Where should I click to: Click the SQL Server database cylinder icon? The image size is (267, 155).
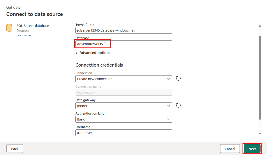(x=9, y=28)
